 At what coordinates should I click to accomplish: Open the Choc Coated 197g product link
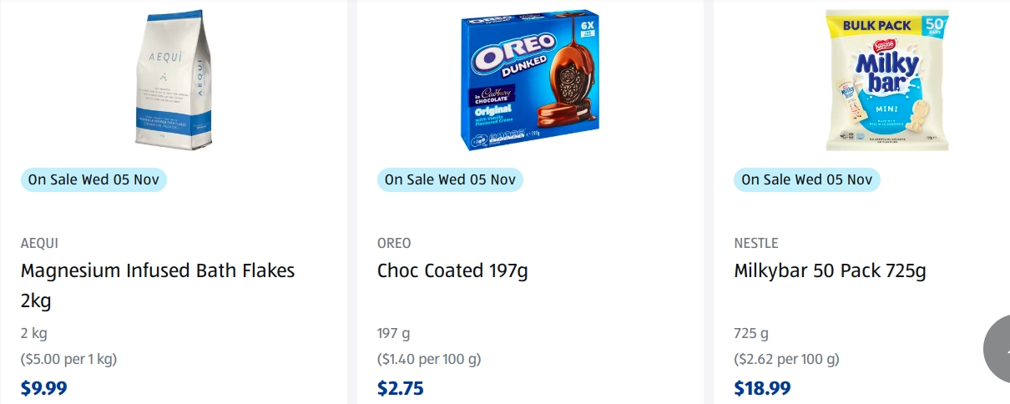point(452,270)
